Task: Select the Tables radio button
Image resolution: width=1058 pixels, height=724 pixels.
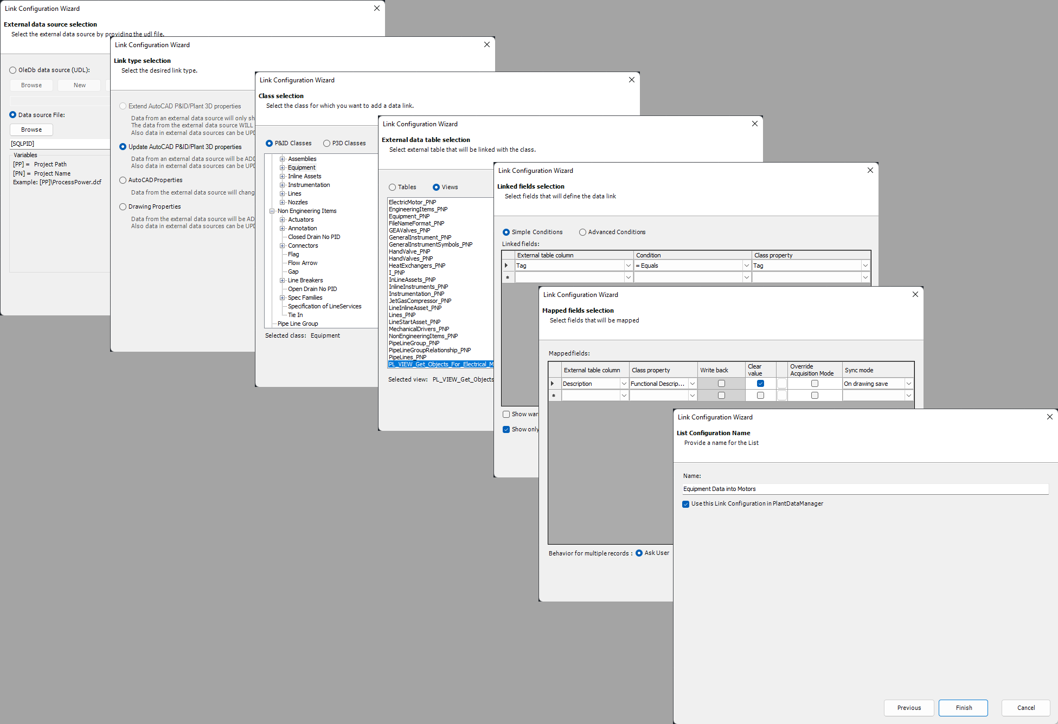Action: tap(393, 188)
